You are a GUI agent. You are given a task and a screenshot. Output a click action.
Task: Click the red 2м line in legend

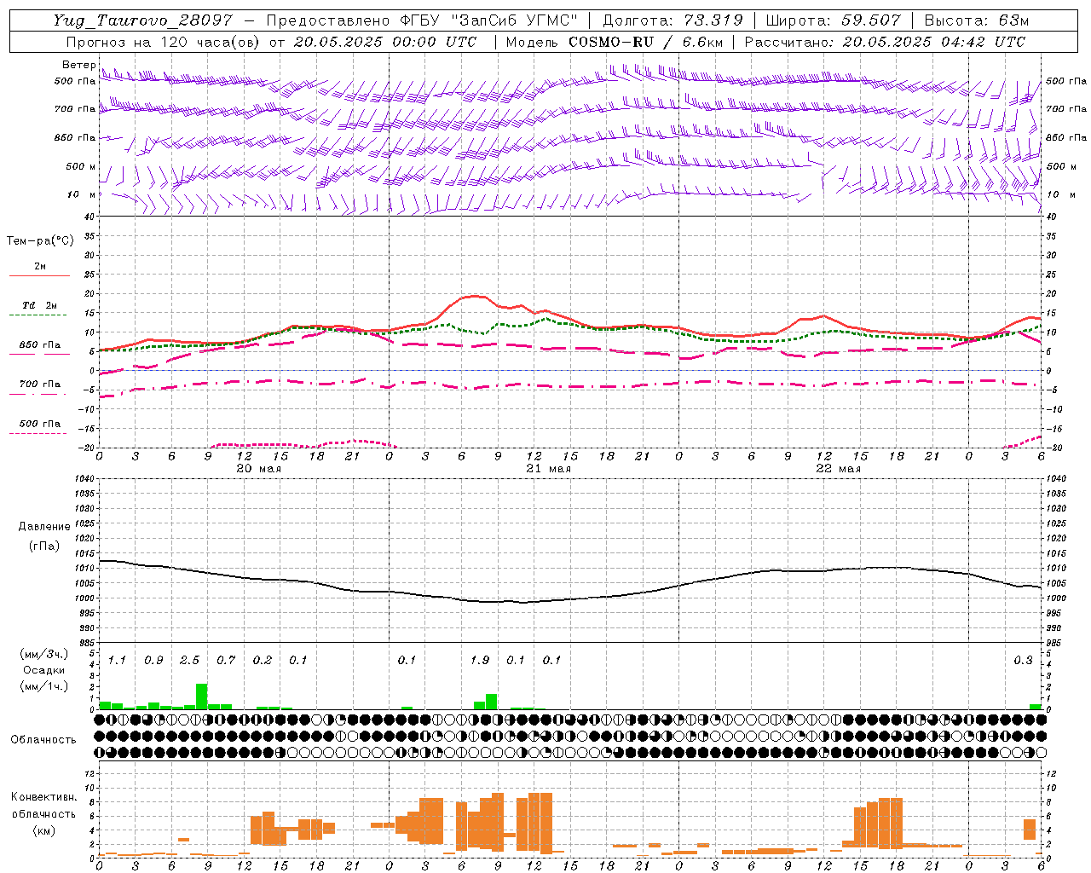(39, 275)
